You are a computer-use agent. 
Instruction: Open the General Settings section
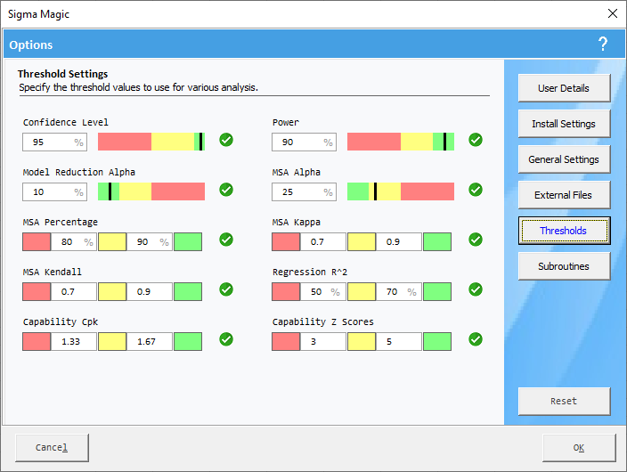564,159
